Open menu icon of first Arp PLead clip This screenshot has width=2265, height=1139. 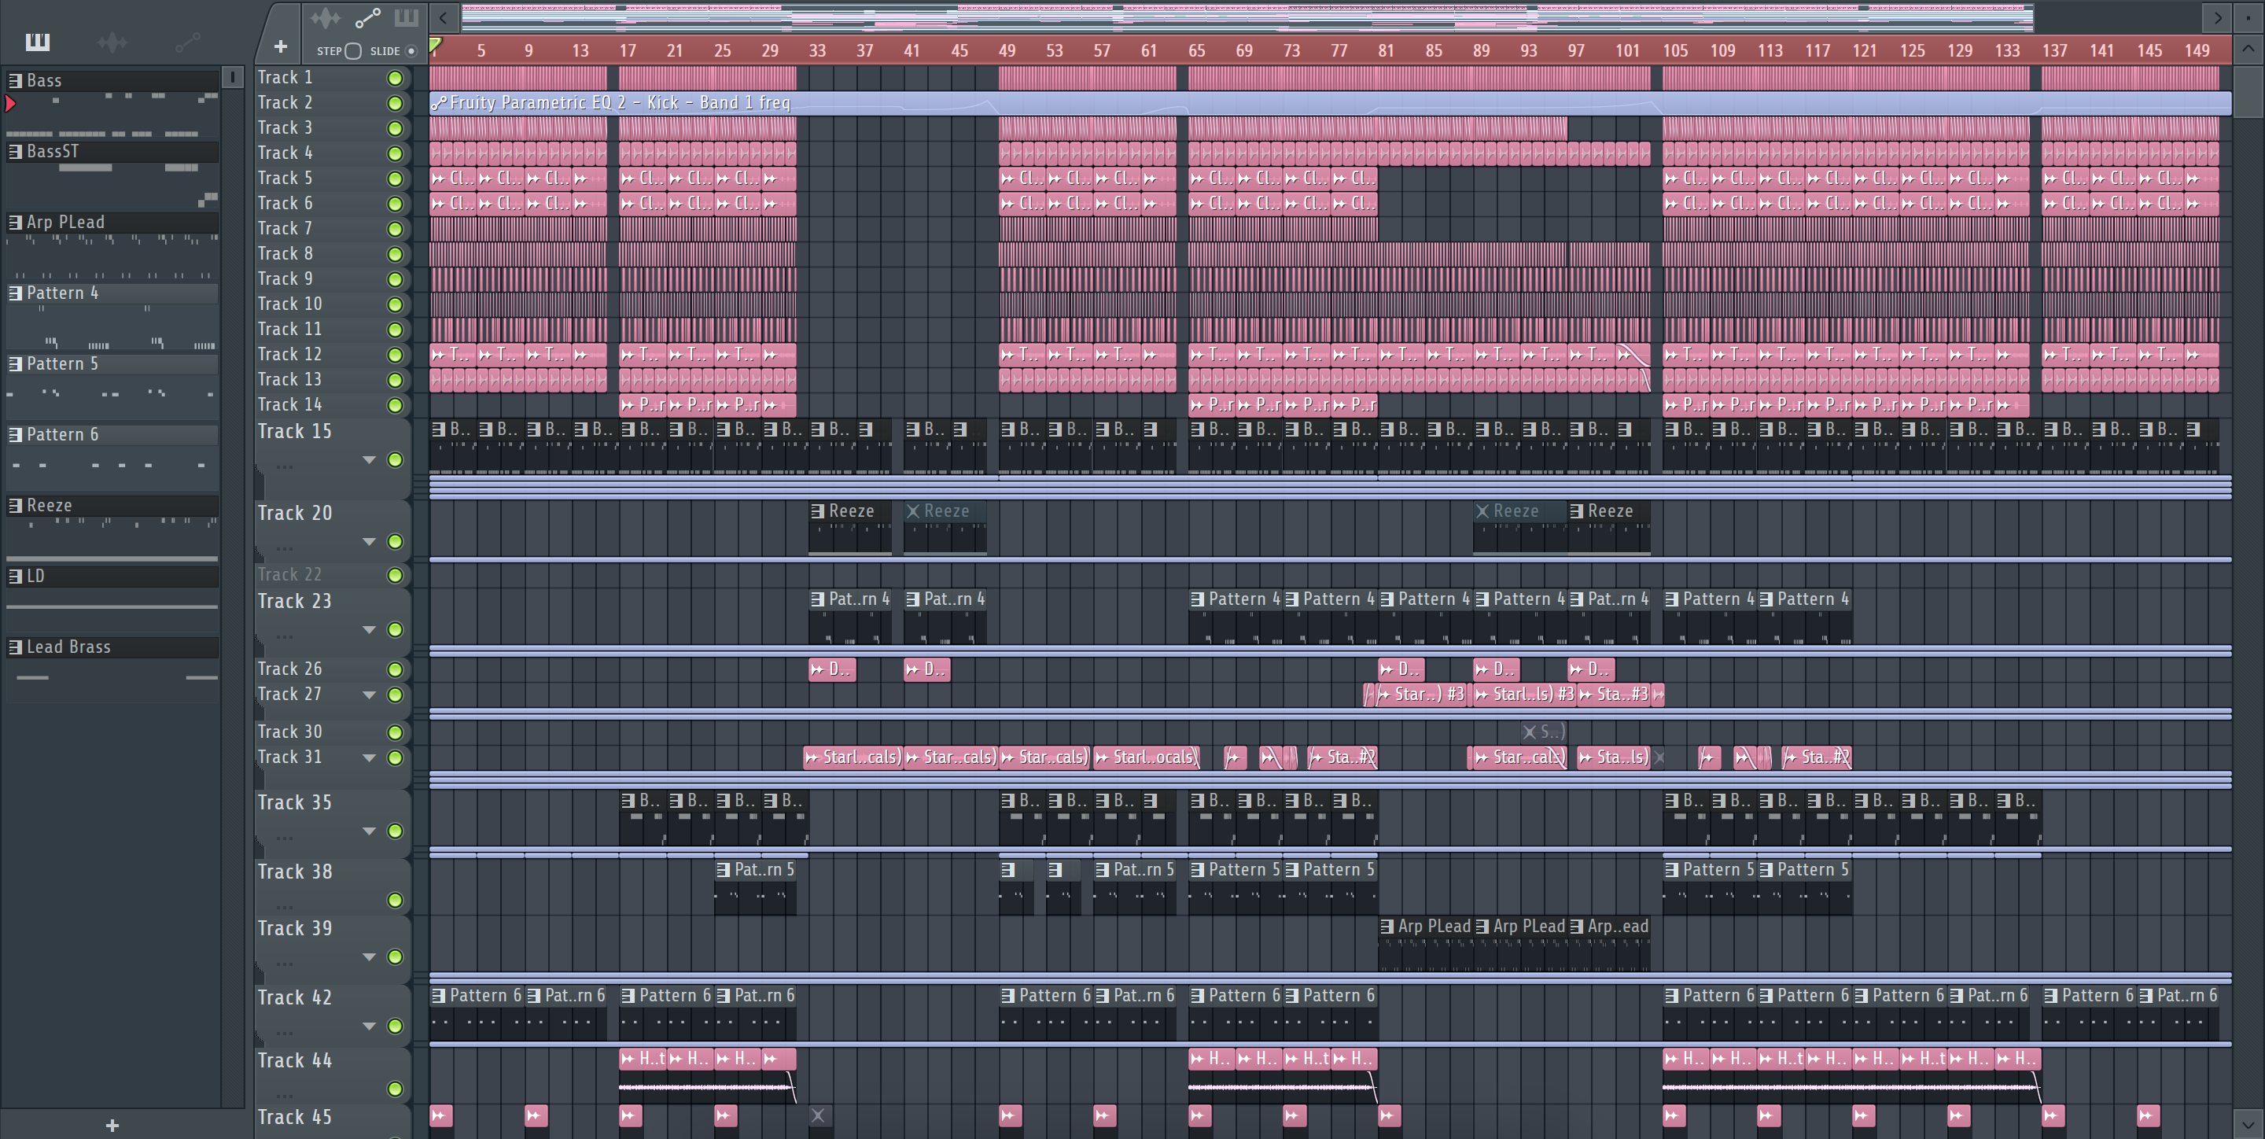[1387, 926]
